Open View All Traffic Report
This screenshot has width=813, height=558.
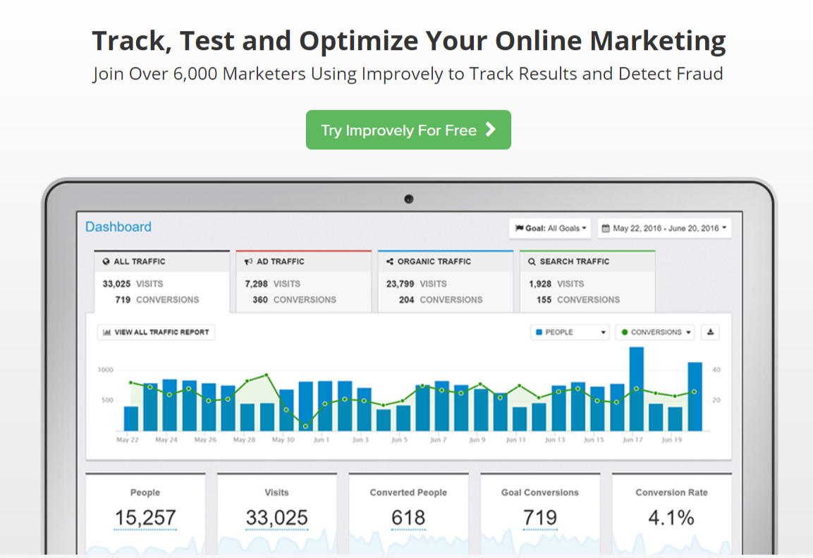click(x=156, y=332)
